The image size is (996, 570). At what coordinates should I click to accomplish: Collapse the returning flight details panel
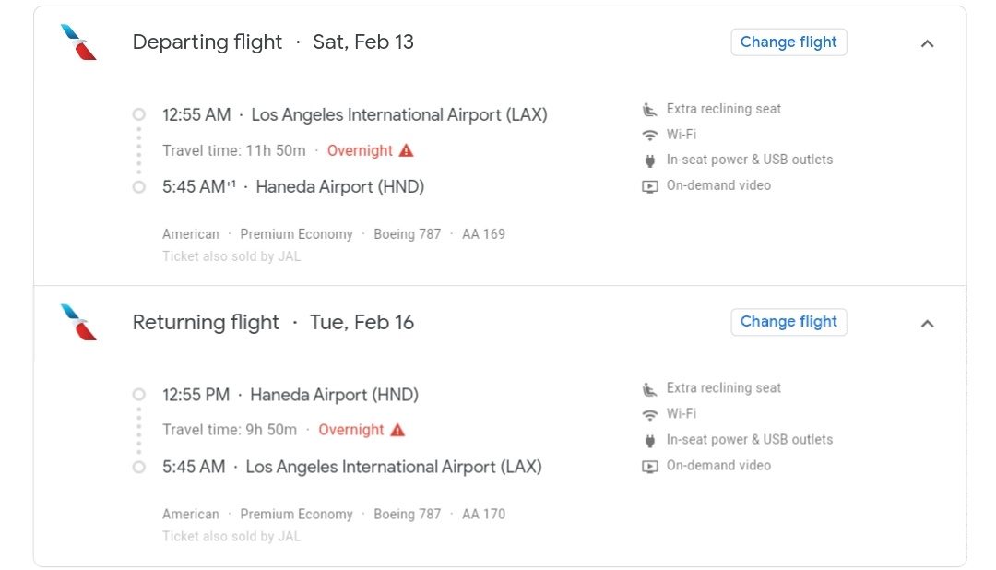pyautogui.click(x=928, y=323)
